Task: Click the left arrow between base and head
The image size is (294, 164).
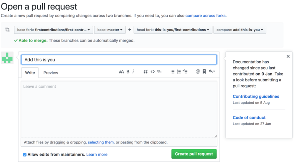Action: pos(130,30)
